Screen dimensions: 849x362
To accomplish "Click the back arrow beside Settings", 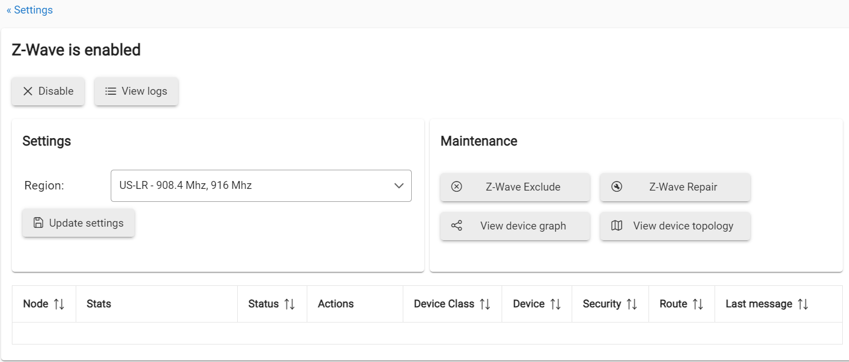I will point(8,10).
